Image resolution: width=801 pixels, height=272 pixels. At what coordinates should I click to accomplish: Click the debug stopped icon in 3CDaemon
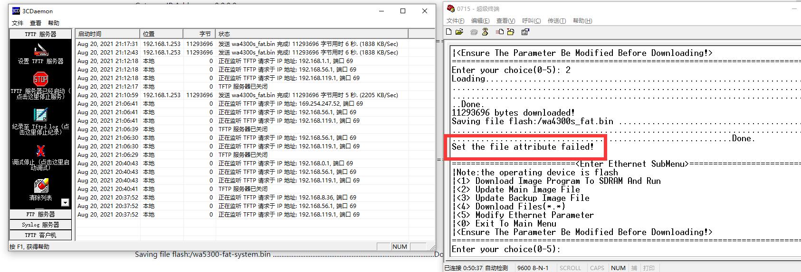click(41, 151)
